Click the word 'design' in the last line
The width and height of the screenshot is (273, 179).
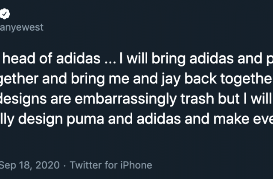[41, 119]
